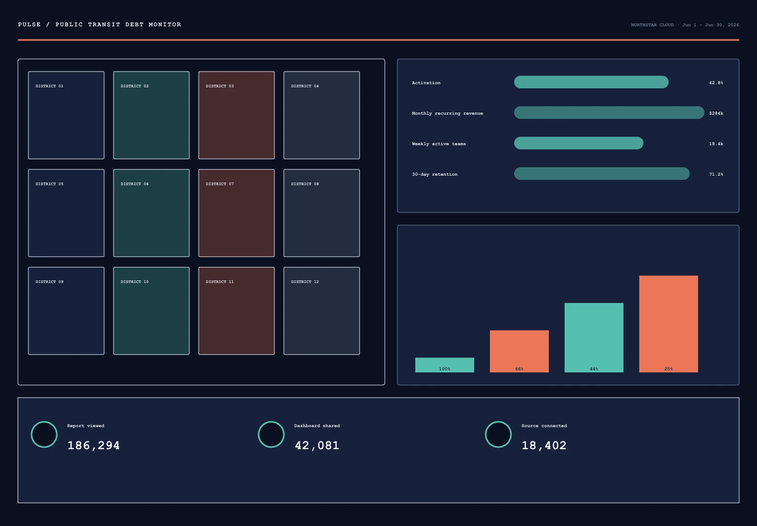The height and width of the screenshot is (526, 757).
Task: Open the District 09 tile
Action: pyautogui.click(x=66, y=311)
